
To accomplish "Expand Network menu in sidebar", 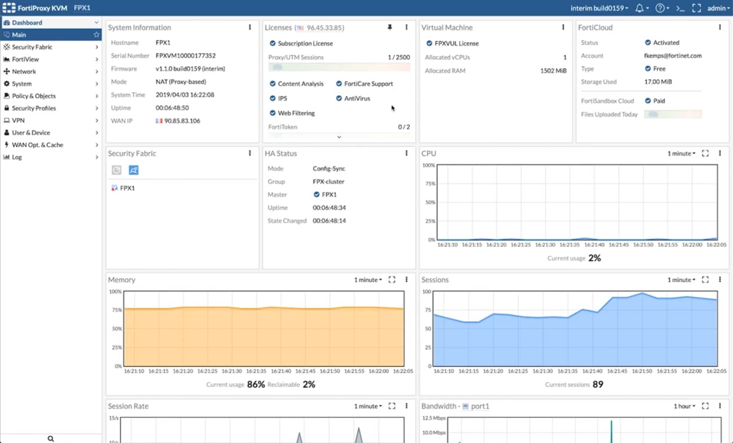I will (51, 71).
